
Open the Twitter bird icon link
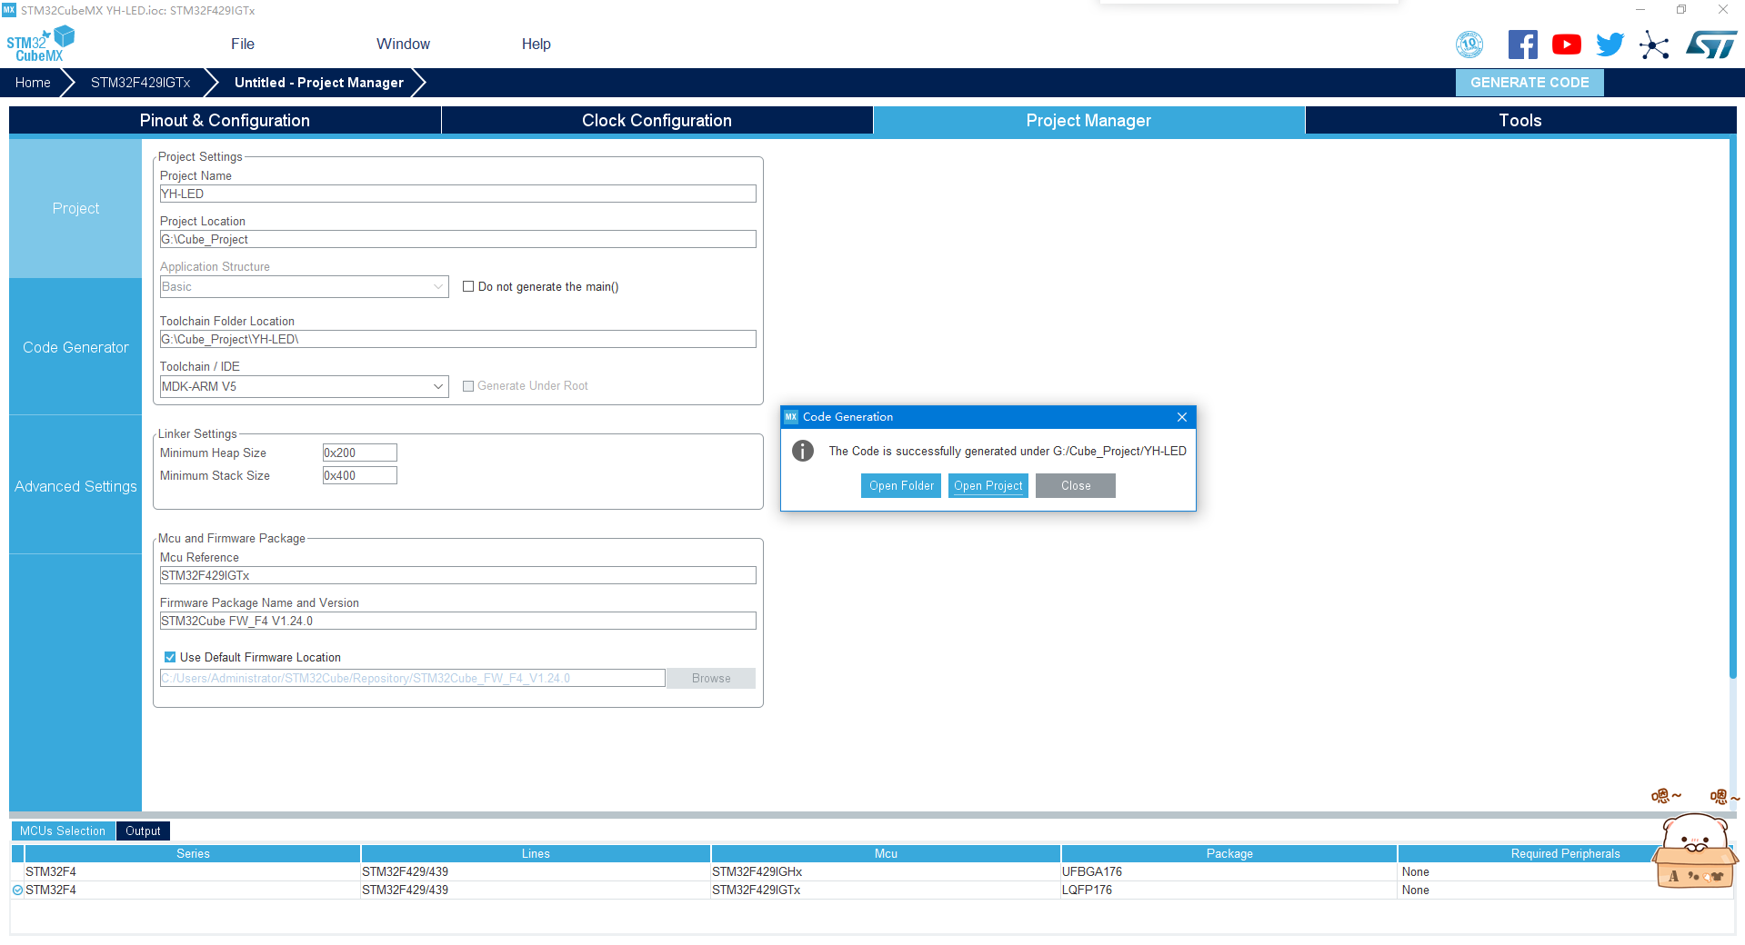(x=1610, y=45)
